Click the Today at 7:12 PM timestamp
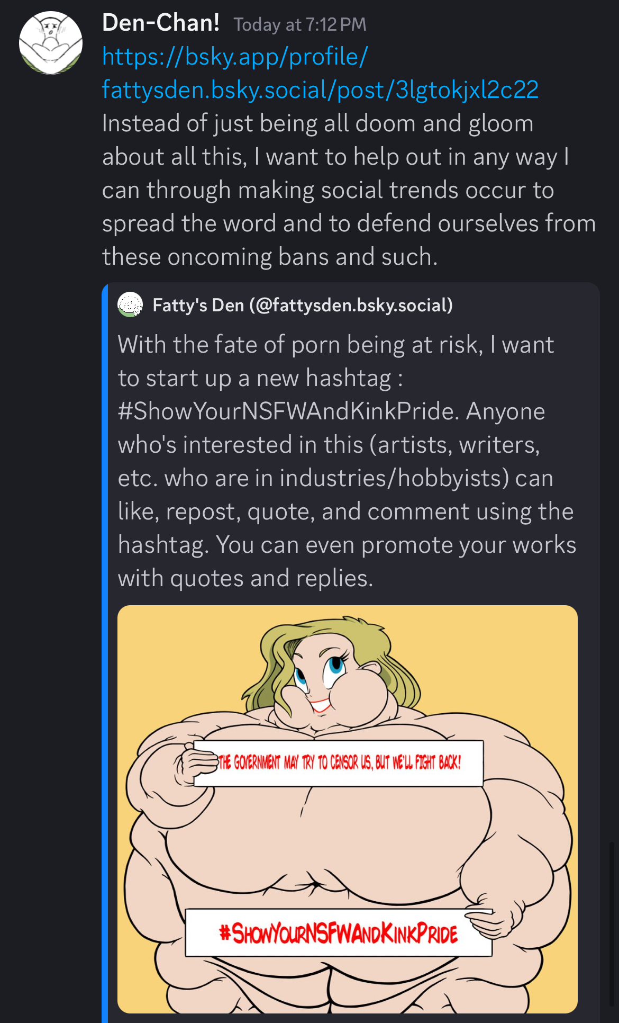The height and width of the screenshot is (1023, 619). [x=300, y=25]
